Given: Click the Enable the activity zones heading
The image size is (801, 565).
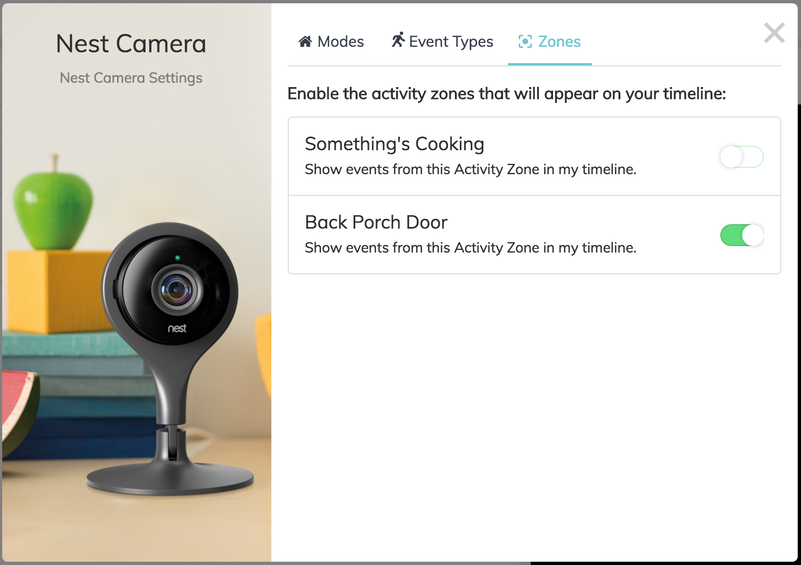Looking at the screenshot, I should [x=507, y=94].
